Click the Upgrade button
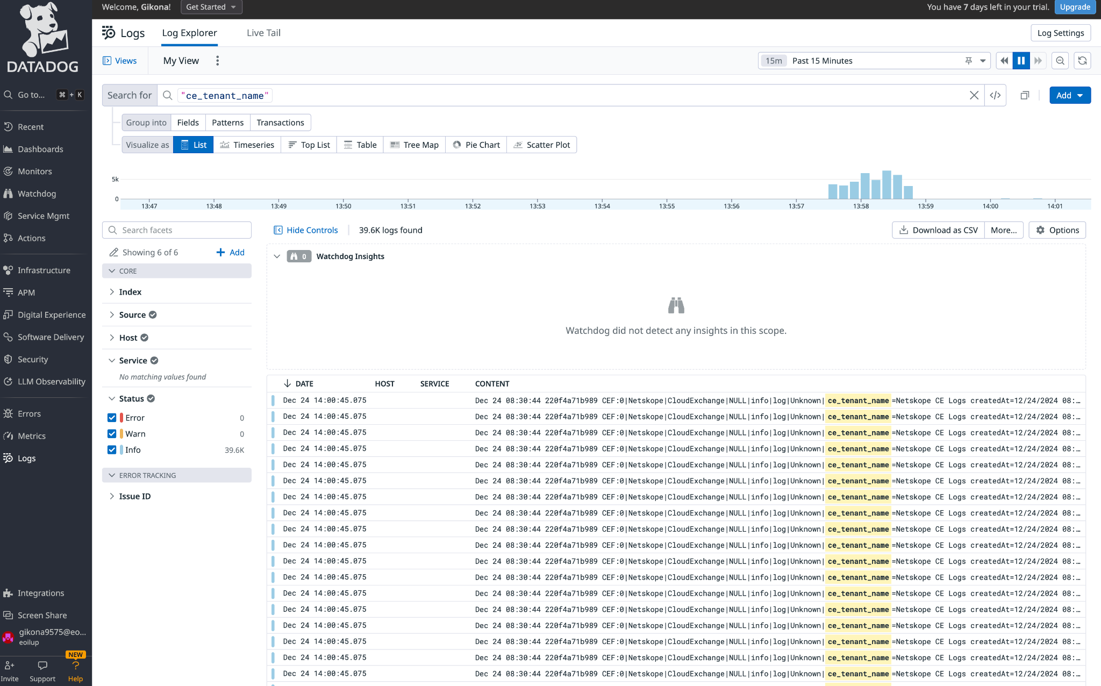1101x686 pixels. pos(1075,7)
